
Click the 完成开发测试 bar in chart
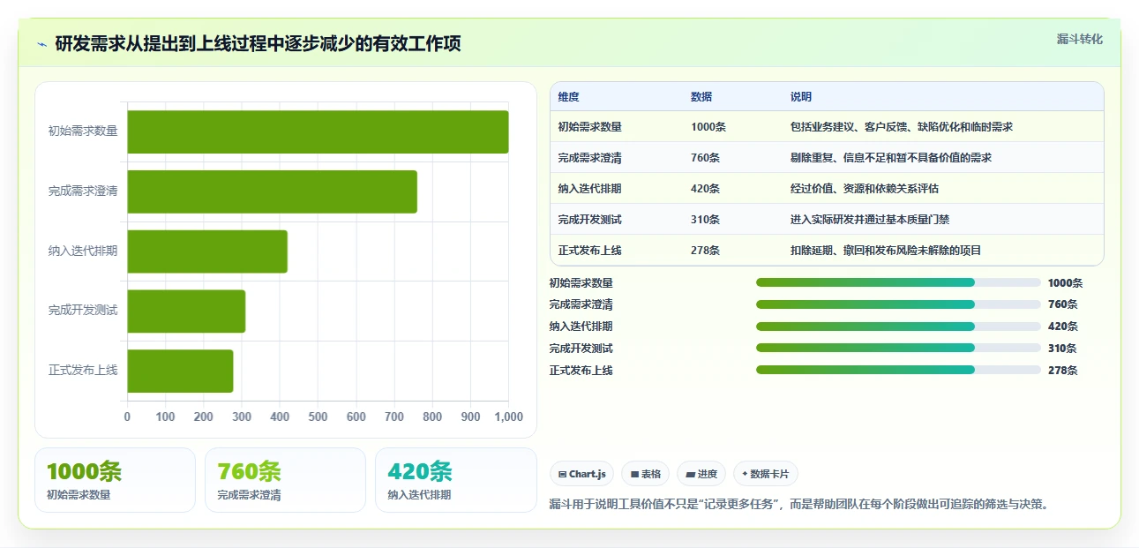coord(186,311)
